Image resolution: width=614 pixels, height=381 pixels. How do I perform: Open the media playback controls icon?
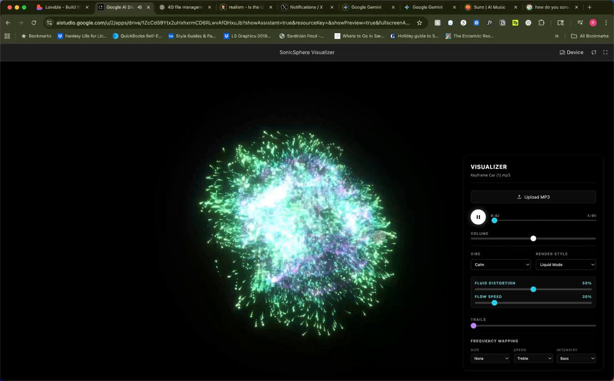click(x=580, y=23)
